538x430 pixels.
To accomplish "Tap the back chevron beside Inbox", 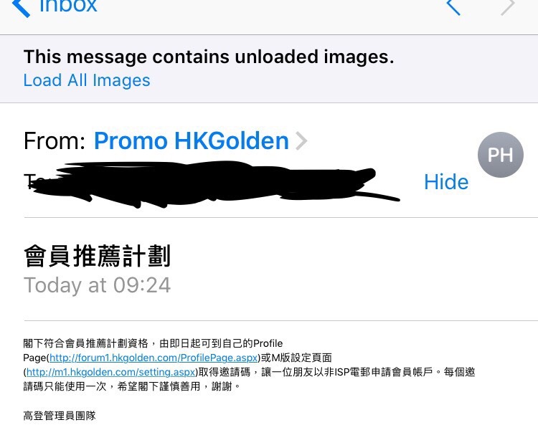I will [21, 7].
